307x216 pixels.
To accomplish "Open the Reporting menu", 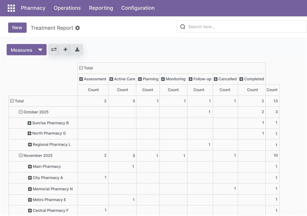I will (x=101, y=8).
